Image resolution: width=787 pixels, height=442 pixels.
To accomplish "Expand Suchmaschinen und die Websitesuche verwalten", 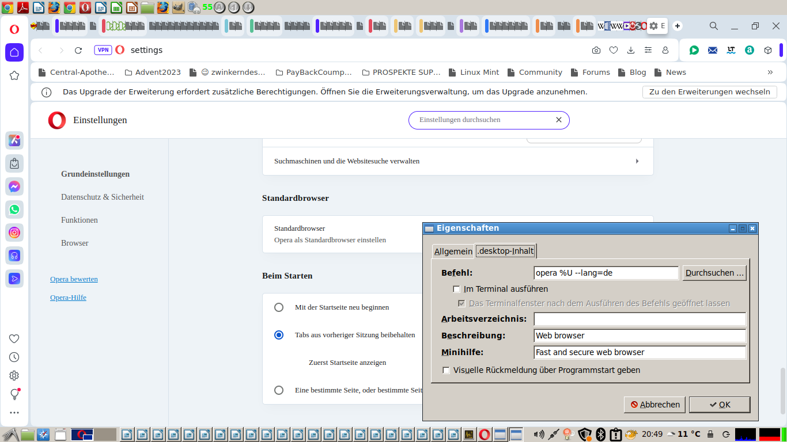I will pos(457,161).
